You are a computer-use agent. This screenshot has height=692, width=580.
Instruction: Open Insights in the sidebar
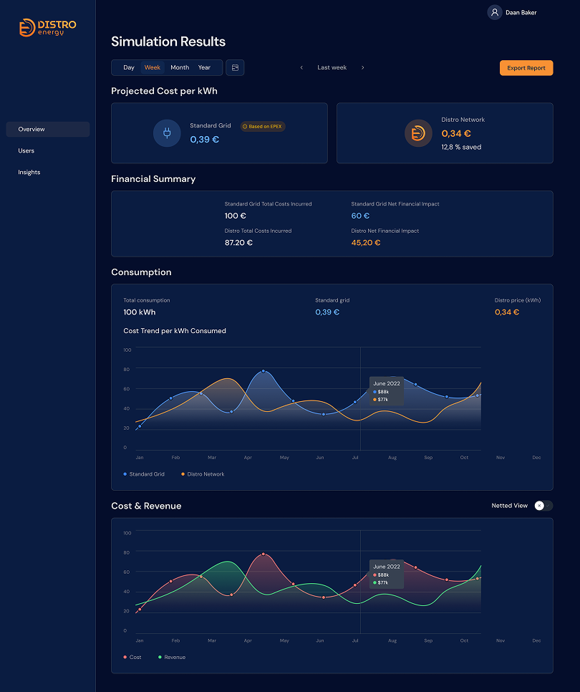click(29, 173)
